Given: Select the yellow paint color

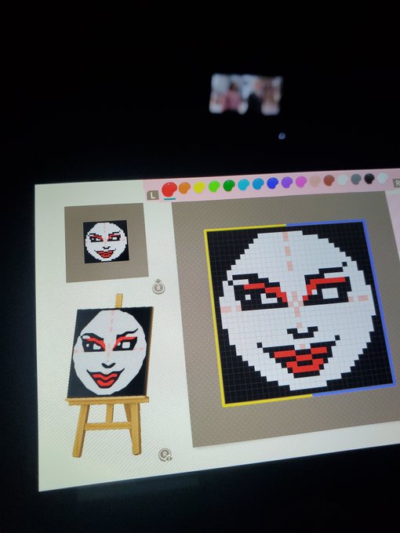Looking at the screenshot, I should [199, 187].
